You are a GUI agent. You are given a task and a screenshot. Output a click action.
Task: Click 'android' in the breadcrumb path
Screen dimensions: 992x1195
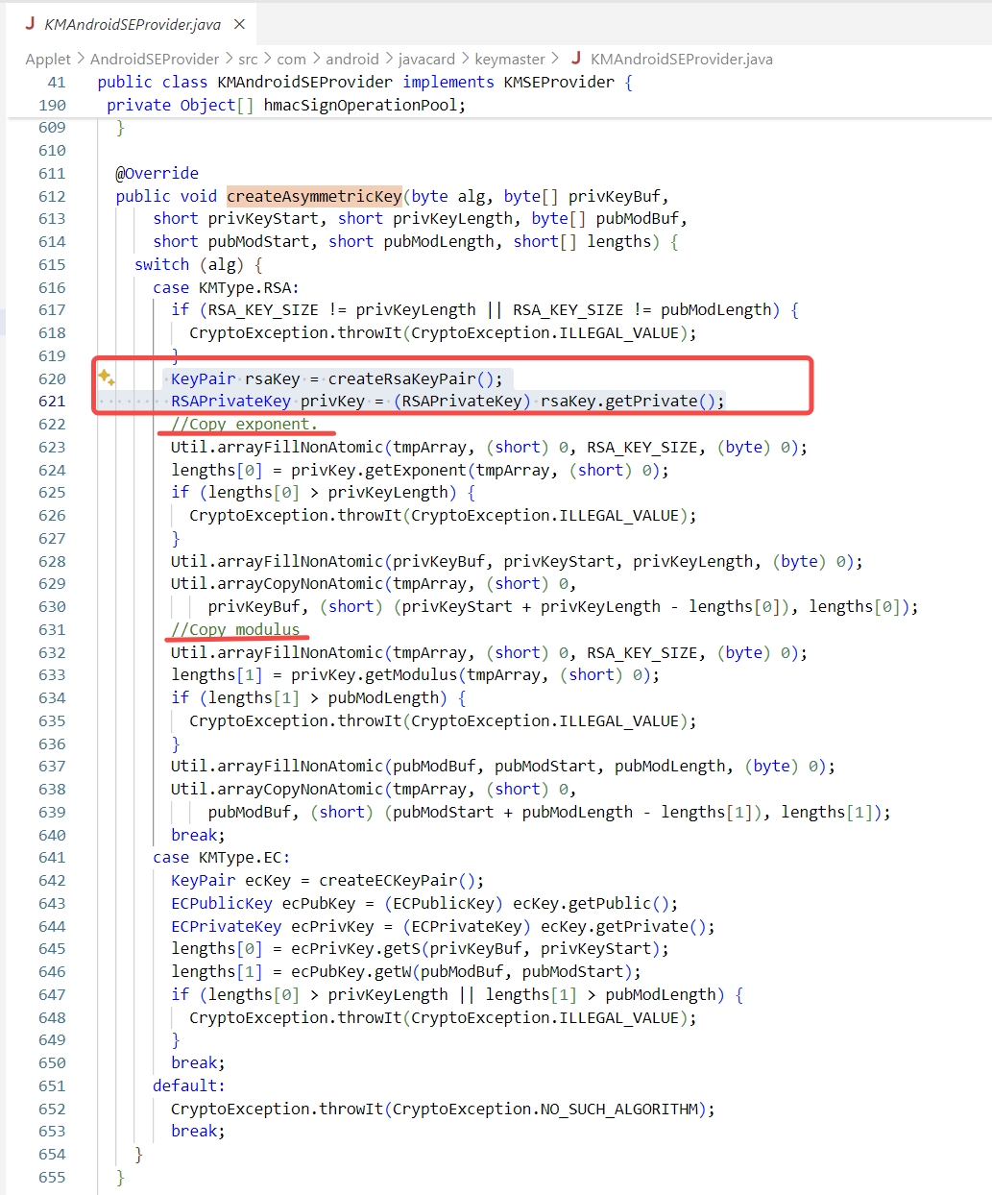[x=352, y=59]
